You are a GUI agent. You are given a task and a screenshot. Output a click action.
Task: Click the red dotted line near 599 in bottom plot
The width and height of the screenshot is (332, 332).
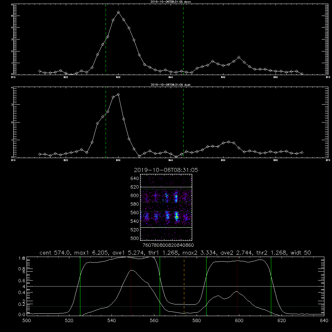click(237, 286)
